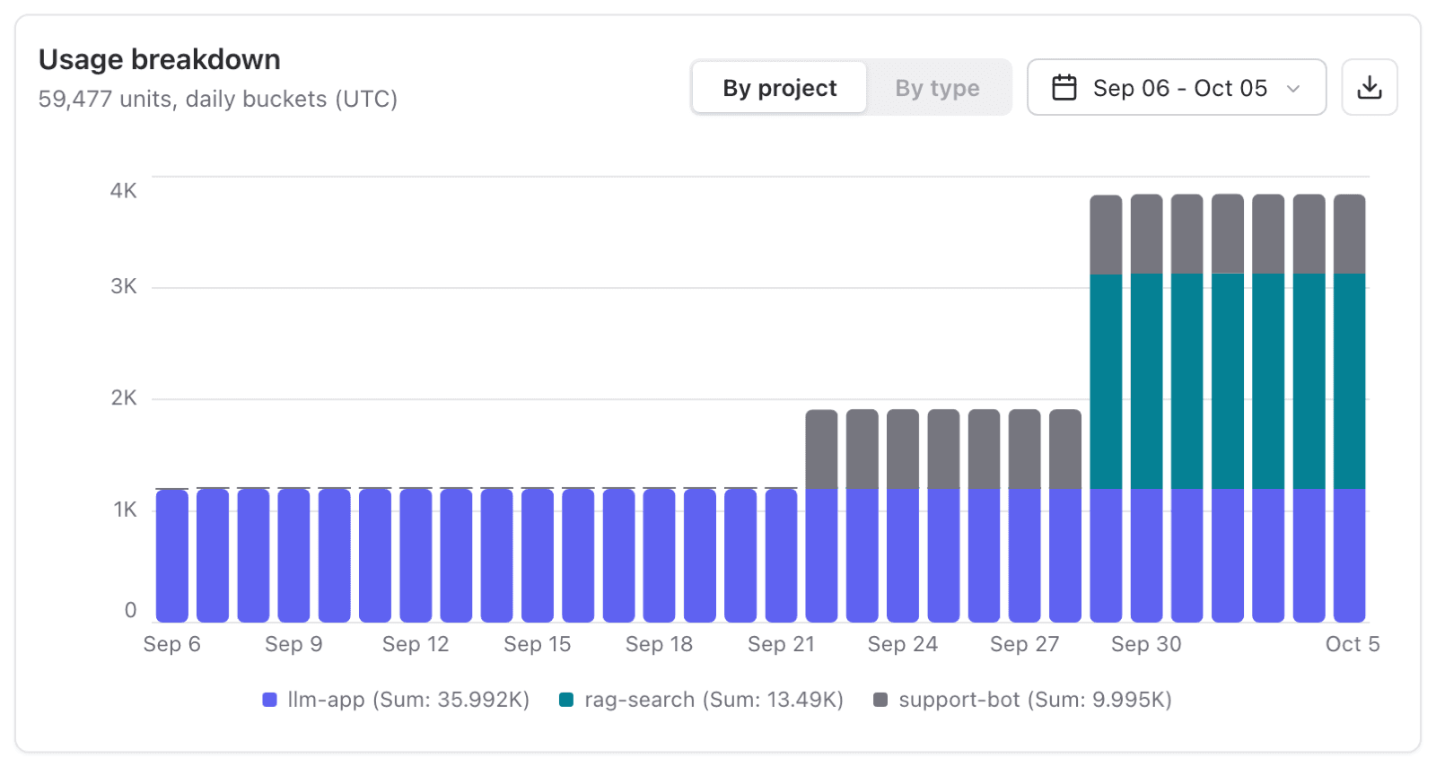Click the Sep 21 x-axis label
Image resolution: width=1436 pixels, height=767 pixels.
[781, 644]
